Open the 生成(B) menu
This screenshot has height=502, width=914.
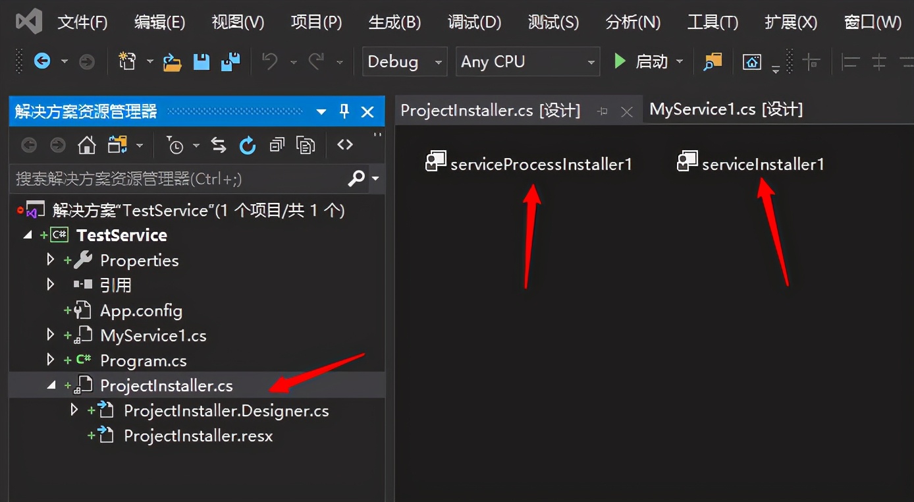tap(394, 22)
